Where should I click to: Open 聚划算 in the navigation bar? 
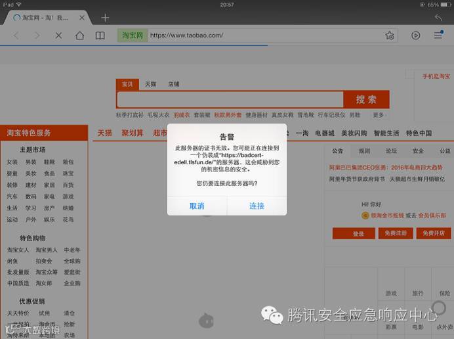[x=133, y=133]
